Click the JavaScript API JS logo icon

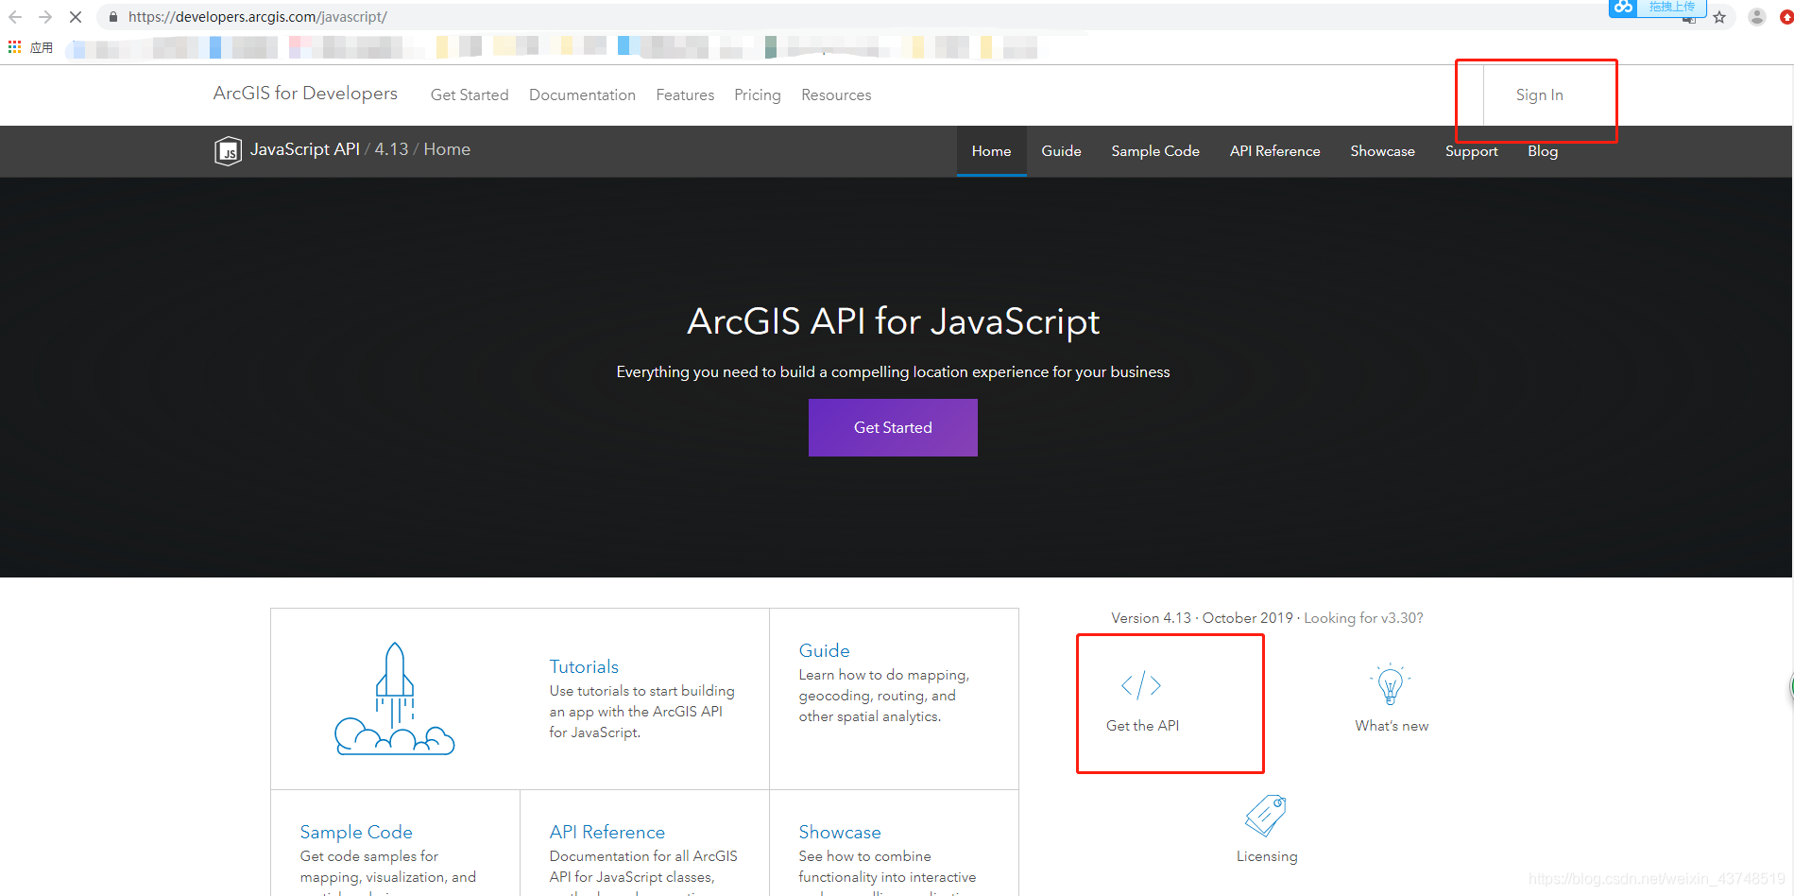click(228, 151)
